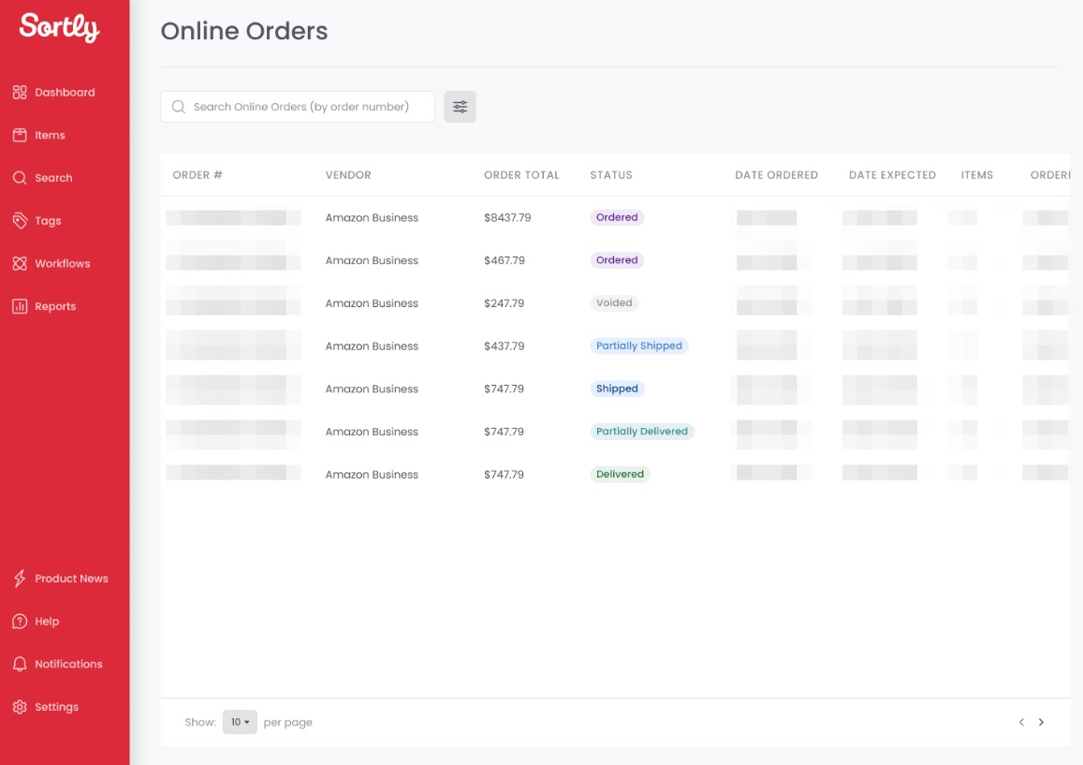The width and height of the screenshot is (1083, 765).
Task: Expand the rows per page dropdown
Action: pyautogui.click(x=240, y=722)
